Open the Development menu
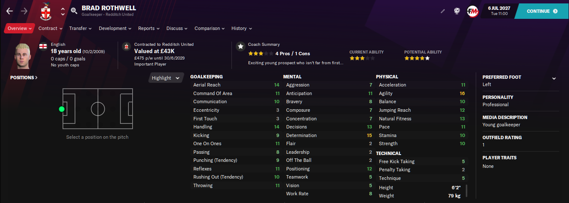 [x=115, y=28]
